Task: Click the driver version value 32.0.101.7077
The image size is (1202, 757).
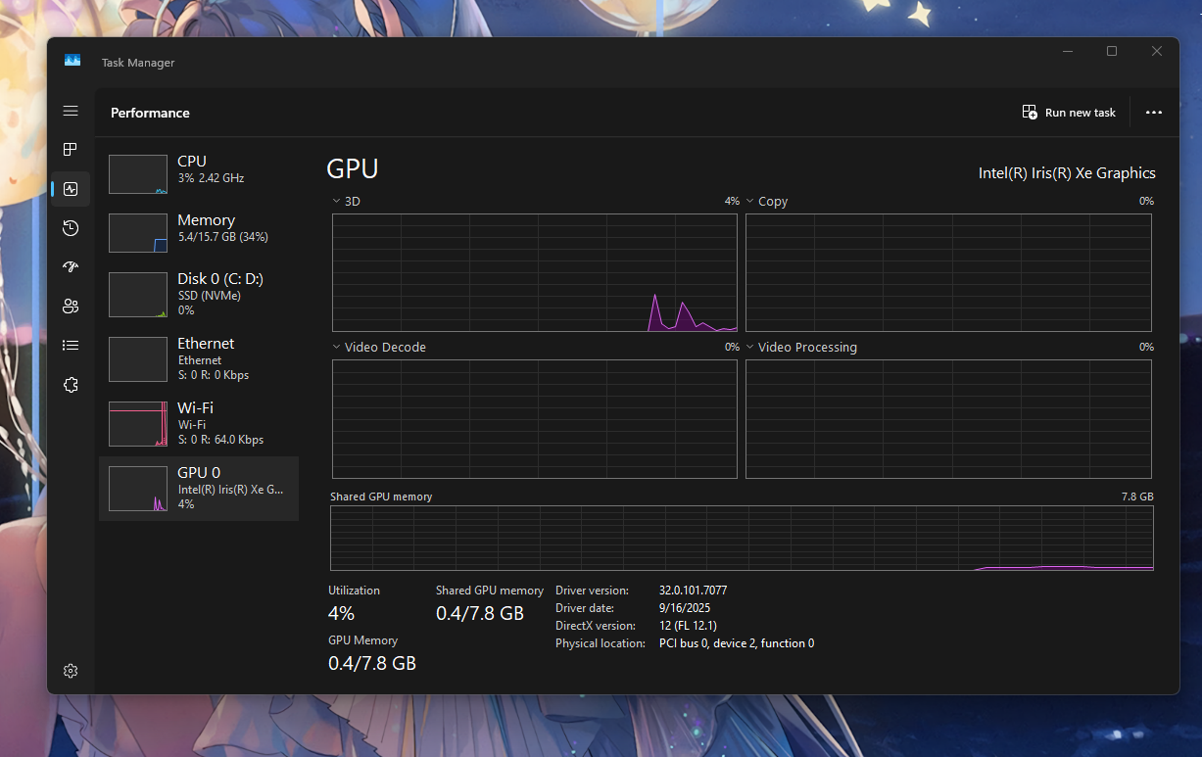Action: pos(693,591)
